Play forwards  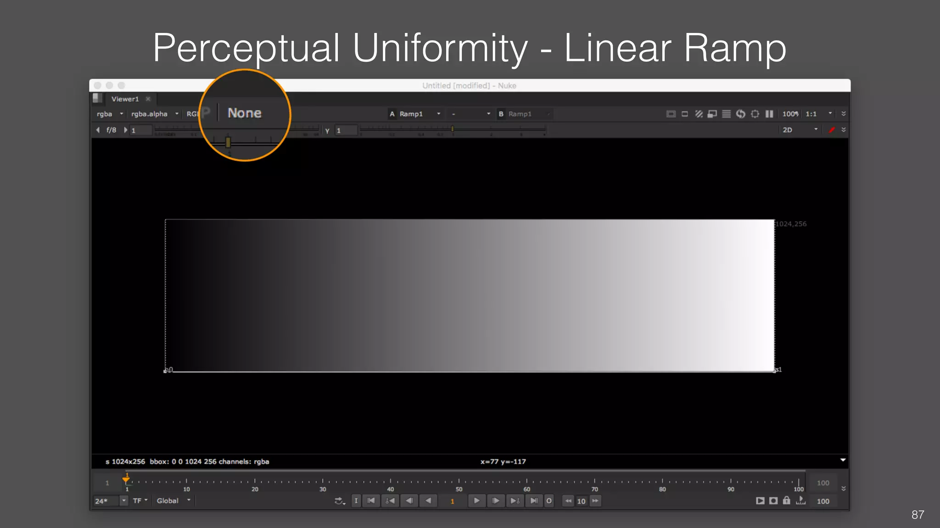[476, 501]
